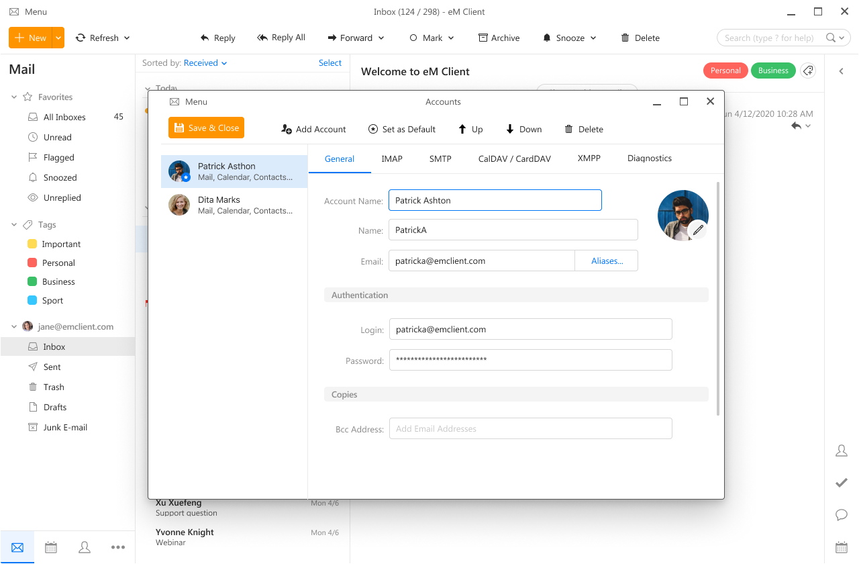859x564 pixels.
Task: Open the Trash folder
Action: (x=67, y=387)
